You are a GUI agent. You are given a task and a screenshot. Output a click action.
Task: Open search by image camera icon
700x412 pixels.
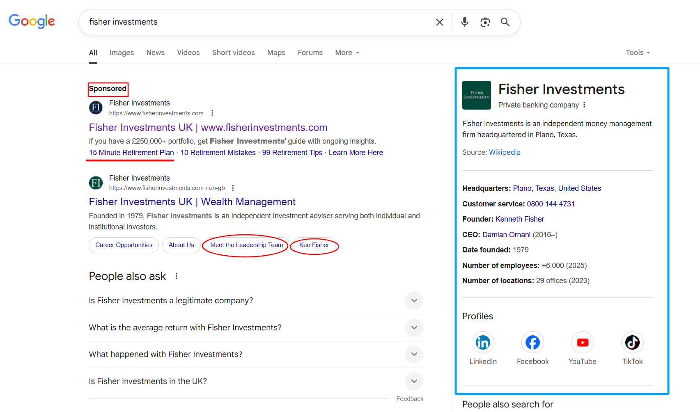[485, 22]
